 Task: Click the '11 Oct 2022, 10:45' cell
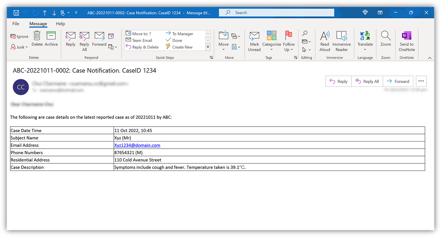click(x=269, y=130)
